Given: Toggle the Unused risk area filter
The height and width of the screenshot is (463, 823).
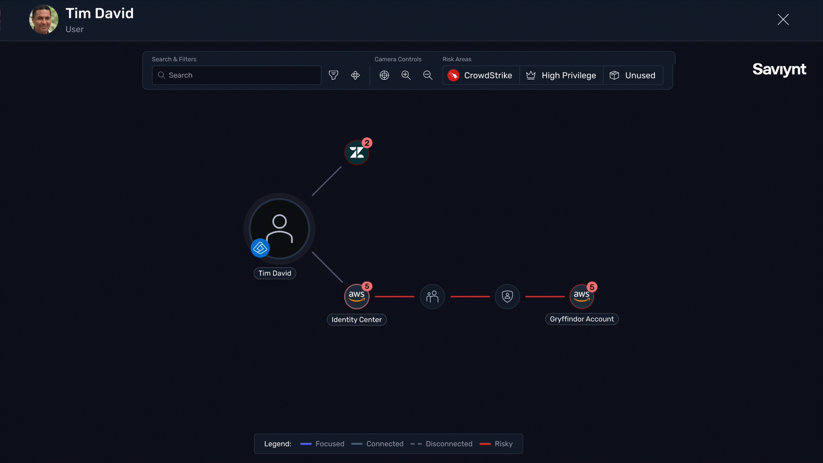Looking at the screenshot, I should tap(633, 75).
